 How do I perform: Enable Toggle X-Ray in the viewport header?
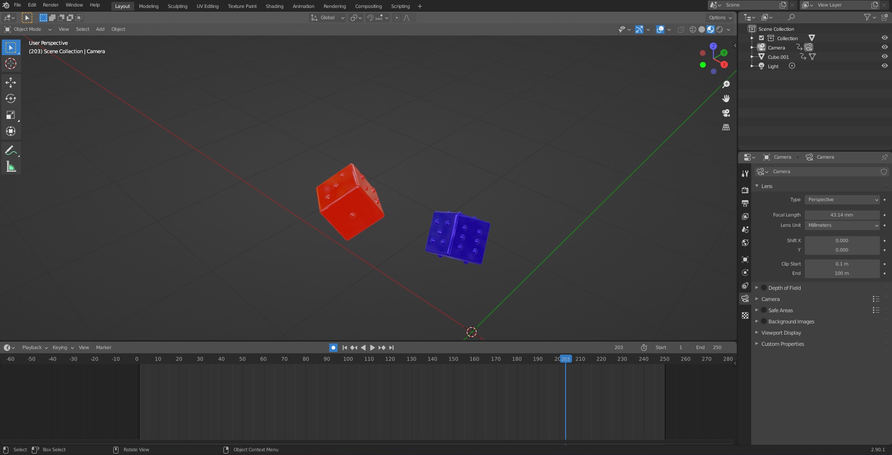681,29
